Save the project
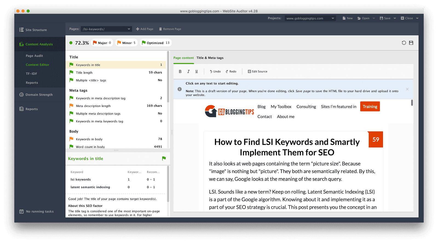The image size is (438, 243). [385, 18]
